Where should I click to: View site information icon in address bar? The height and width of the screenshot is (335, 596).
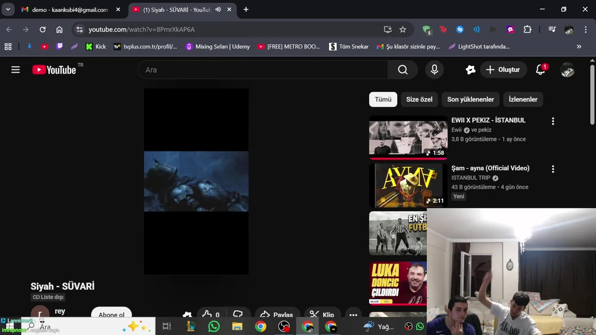[80, 29]
